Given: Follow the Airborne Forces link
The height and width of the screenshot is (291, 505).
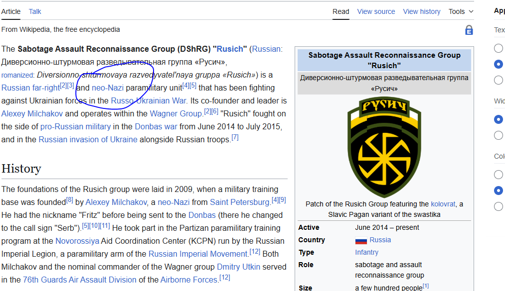Looking at the screenshot, I should click(189, 280).
